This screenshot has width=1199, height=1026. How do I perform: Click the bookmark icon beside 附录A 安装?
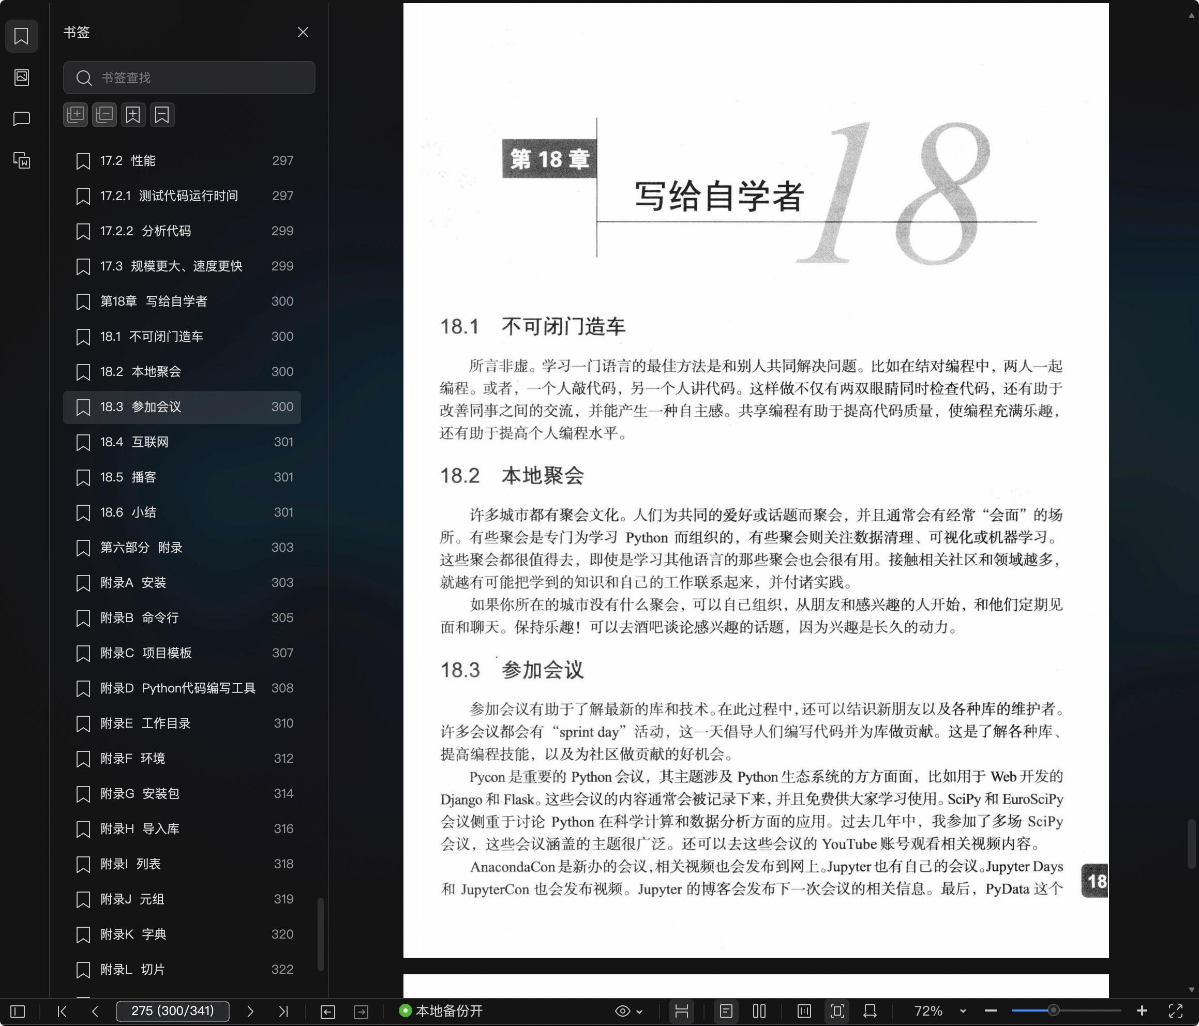[83, 583]
